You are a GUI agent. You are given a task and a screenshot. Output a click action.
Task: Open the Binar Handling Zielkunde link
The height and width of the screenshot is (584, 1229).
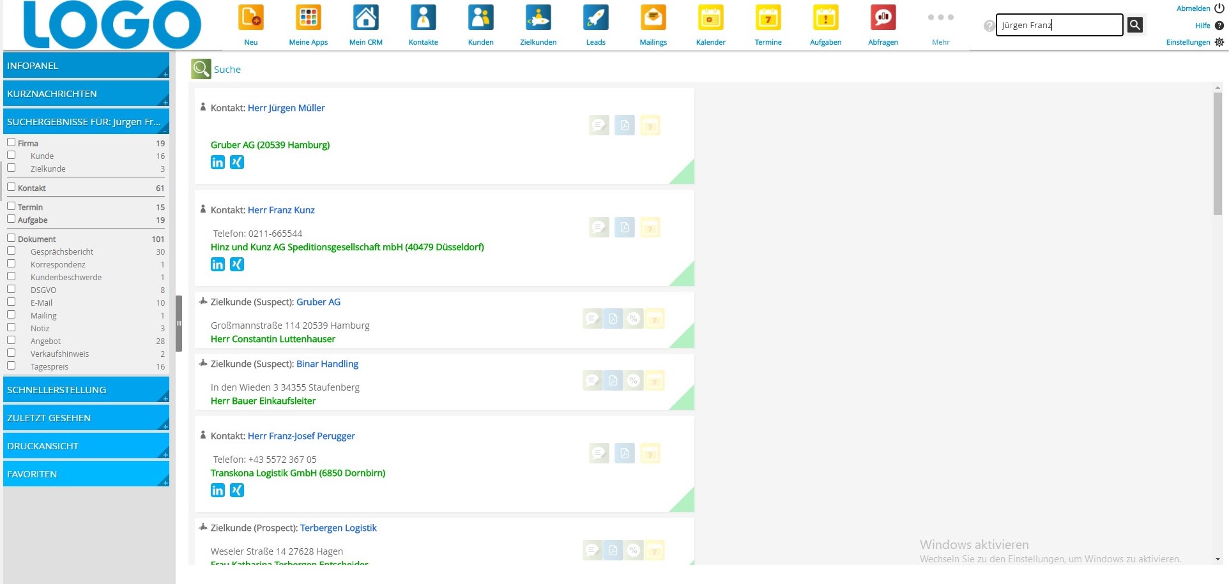point(327,364)
